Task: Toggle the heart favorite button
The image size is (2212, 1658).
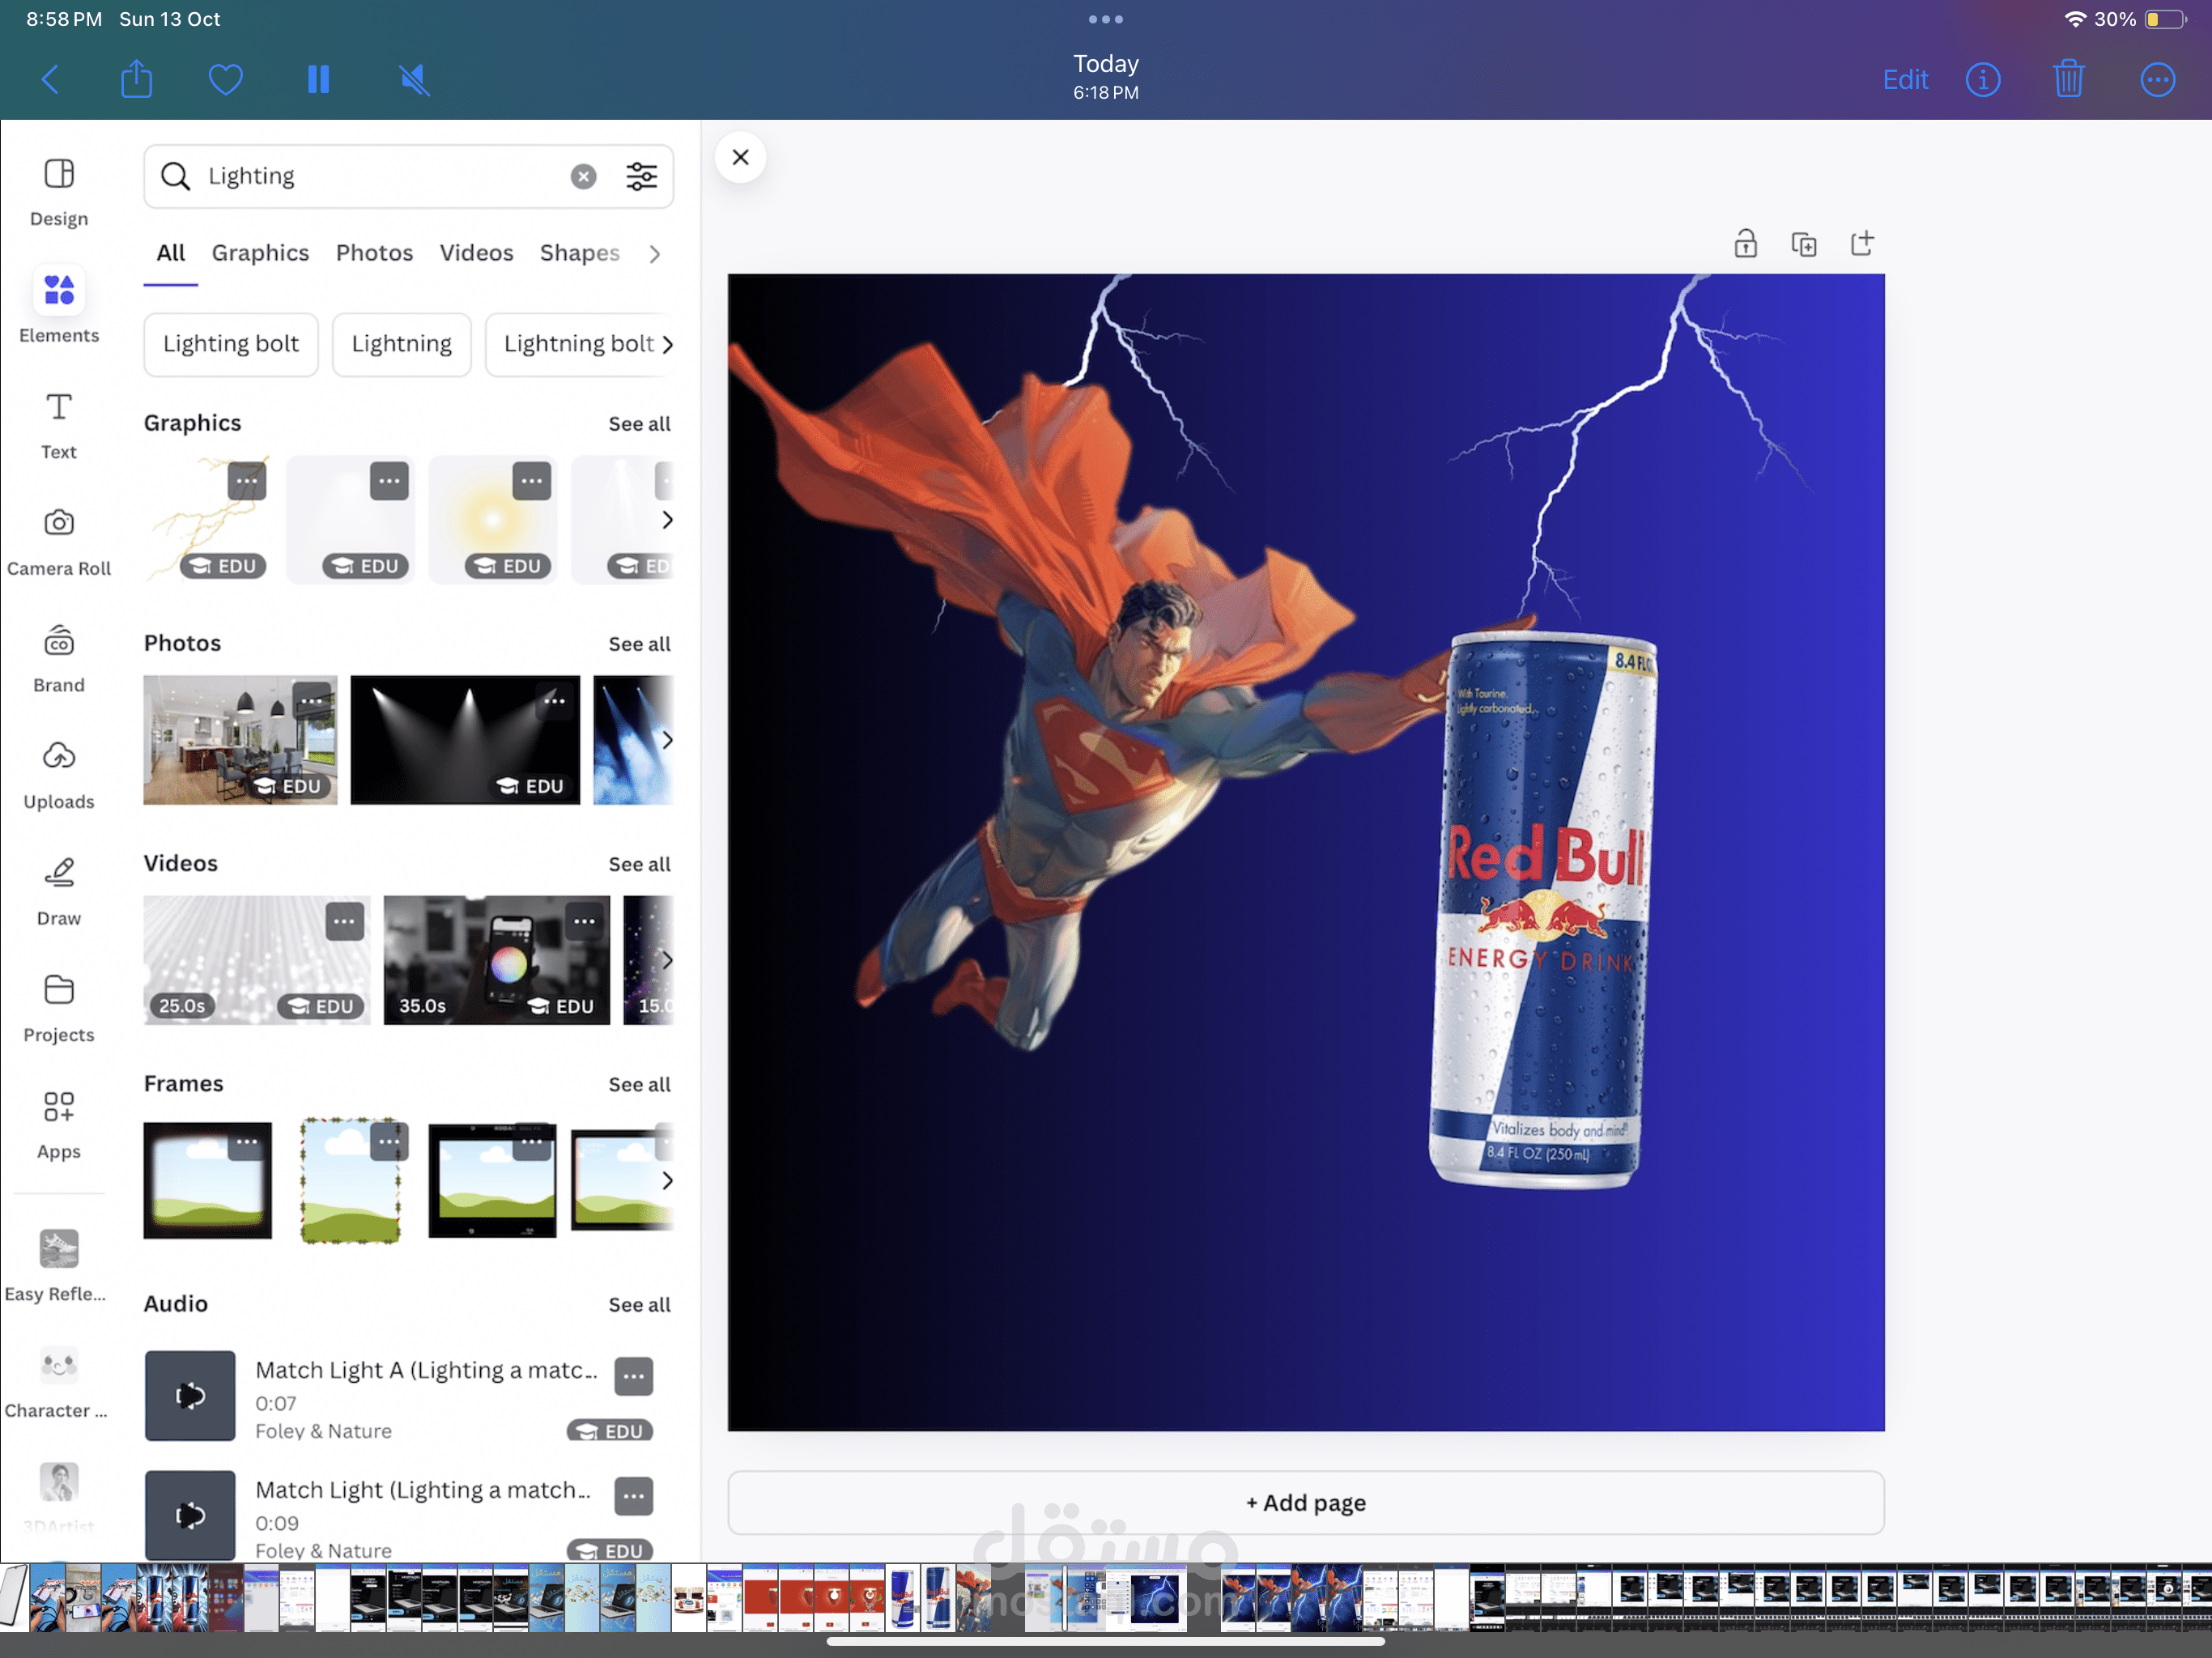Action: click(225, 79)
